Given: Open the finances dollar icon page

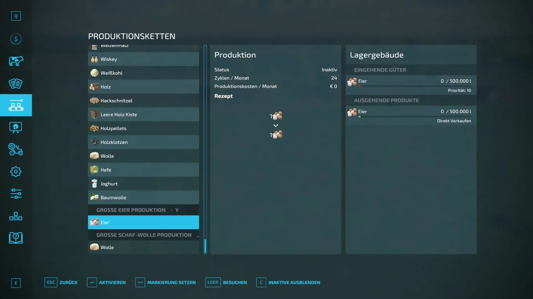Looking at the screenshot, I should tap(16, 39).
